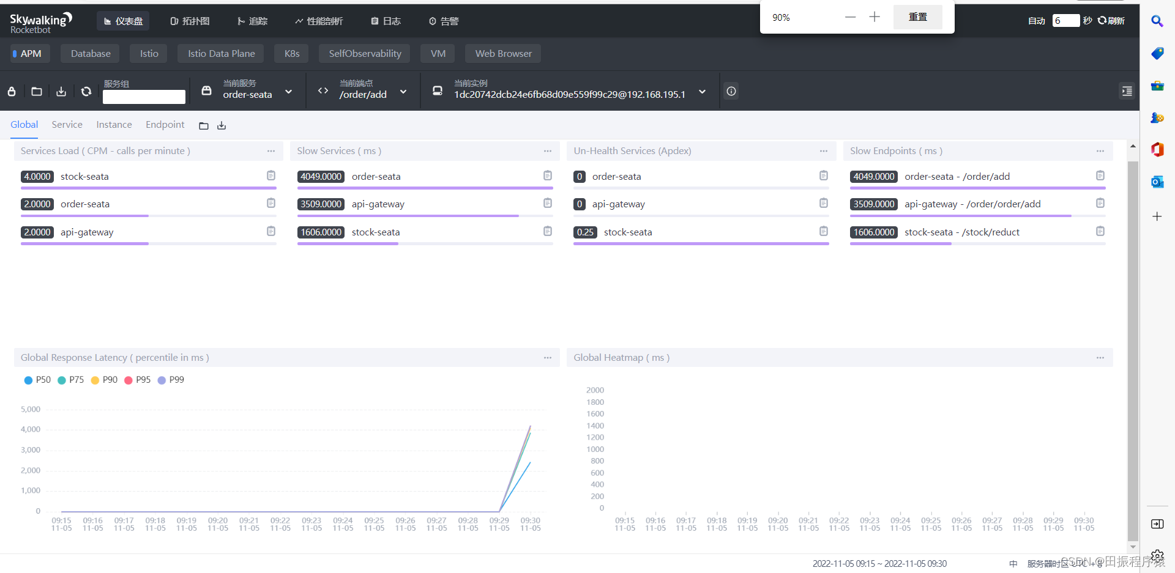The width and height of the screenshot is (1175, 573).
Task: Open the dashboard folder icon
Action: 36,91
